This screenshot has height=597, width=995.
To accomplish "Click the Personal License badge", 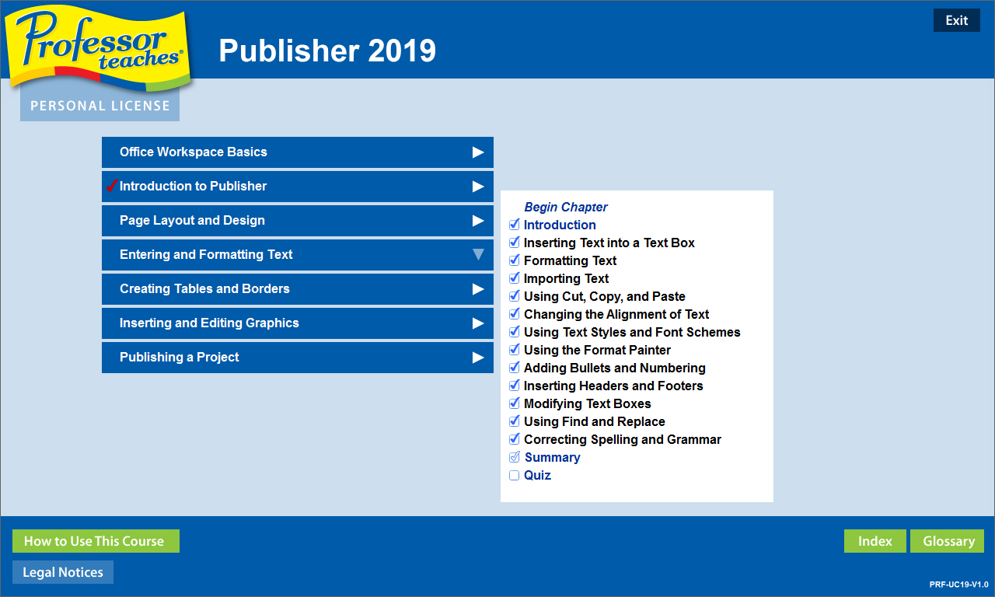I will [x=99, y=106].
